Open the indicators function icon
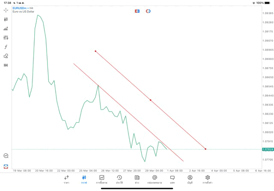This screenshot has width=274, height=191. coord(6,47)
